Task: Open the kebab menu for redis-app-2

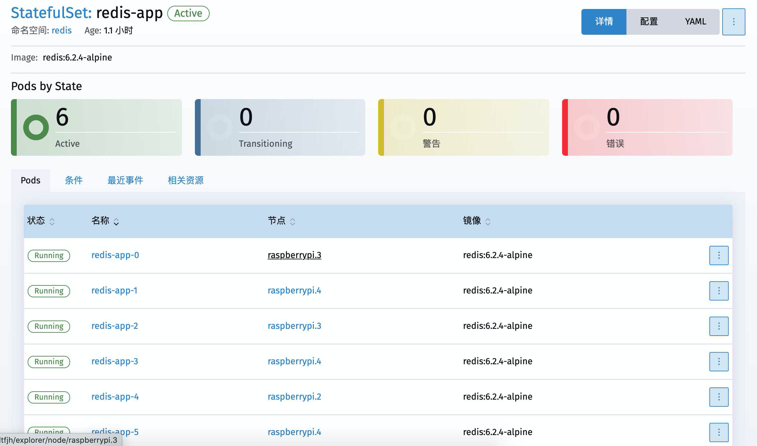Action: point(719,326)
